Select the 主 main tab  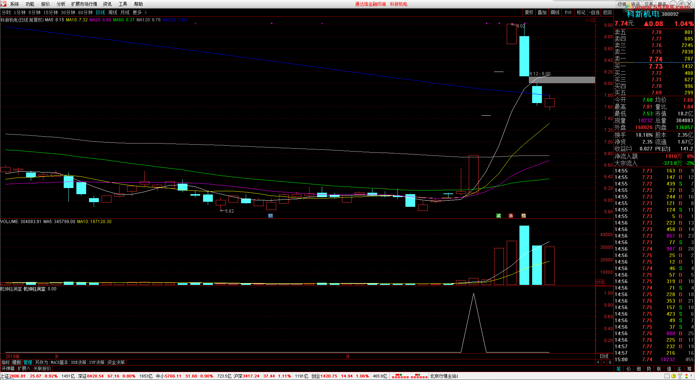point(679,369)
